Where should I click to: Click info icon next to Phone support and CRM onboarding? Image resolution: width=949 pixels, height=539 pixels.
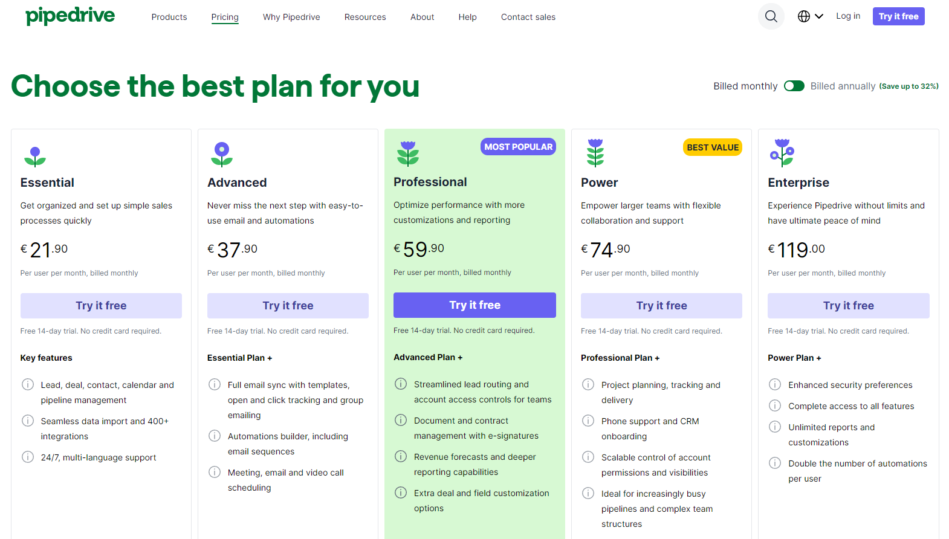pyautogui.click(x=588, y=421)
